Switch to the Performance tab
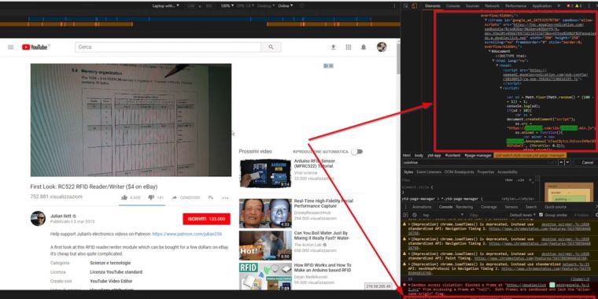This screenshot has width=598, height=299. coord(515,6)
